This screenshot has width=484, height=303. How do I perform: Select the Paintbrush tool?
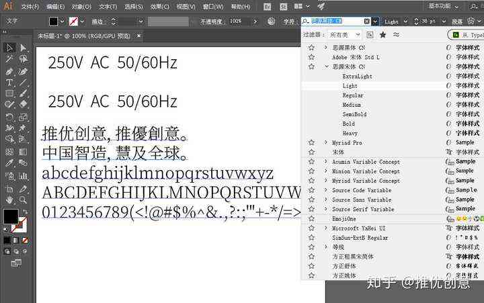point(23,93)
